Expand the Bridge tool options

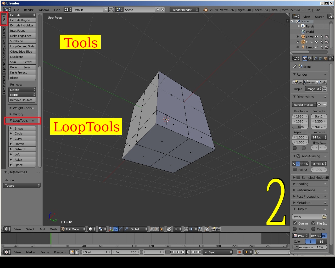pyautogui.click(x=11, y=128)
